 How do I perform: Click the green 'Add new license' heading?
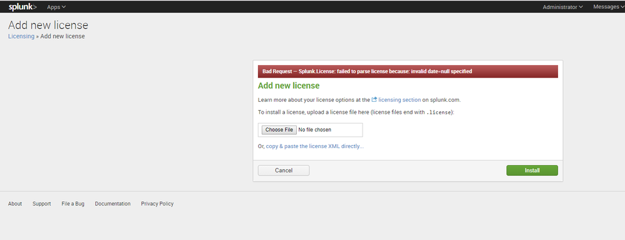(x=289, y=86)
